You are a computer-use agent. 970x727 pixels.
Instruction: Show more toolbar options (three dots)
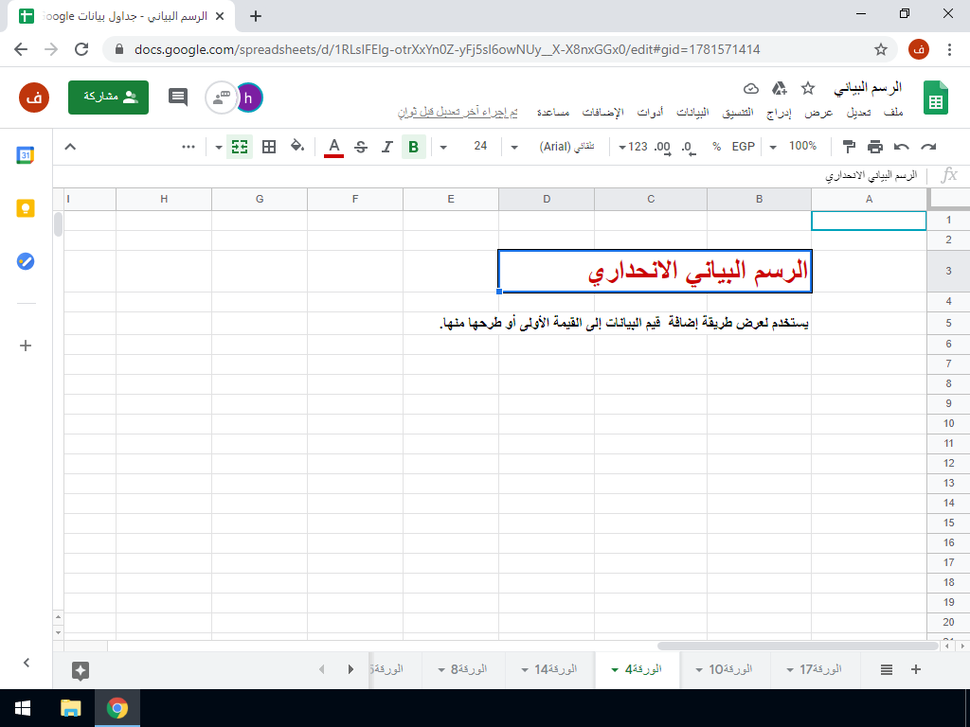point(189,147)
